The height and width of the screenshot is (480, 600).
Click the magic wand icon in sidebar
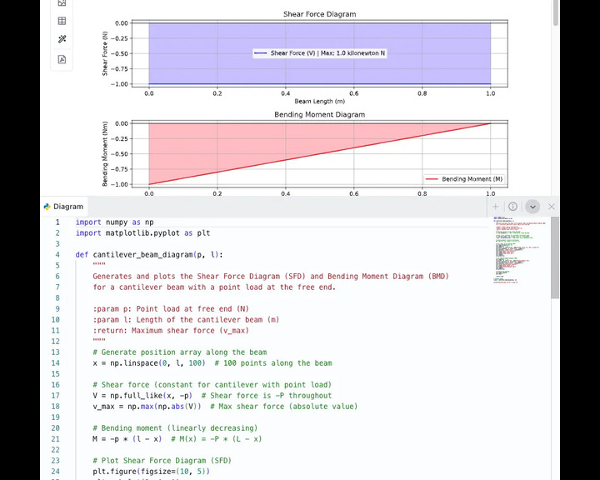(62, 39)
